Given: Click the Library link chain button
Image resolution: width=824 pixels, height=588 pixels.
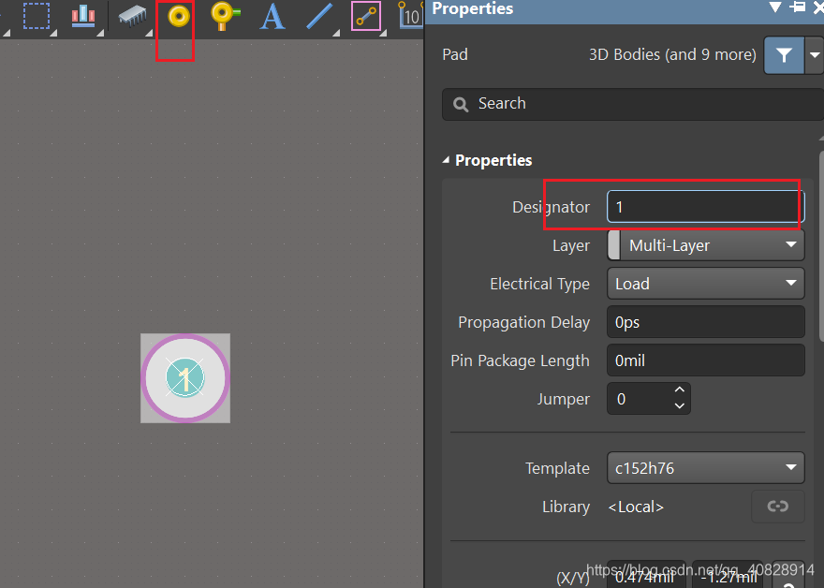Looking at the screenshot, I should point(778,506).
